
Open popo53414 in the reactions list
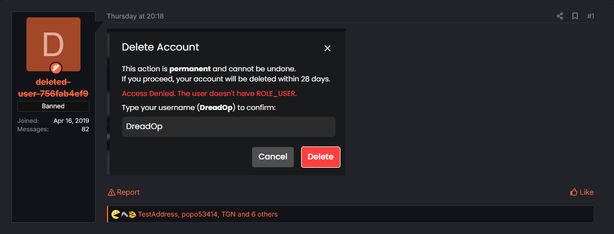click(x=199, y=214)
